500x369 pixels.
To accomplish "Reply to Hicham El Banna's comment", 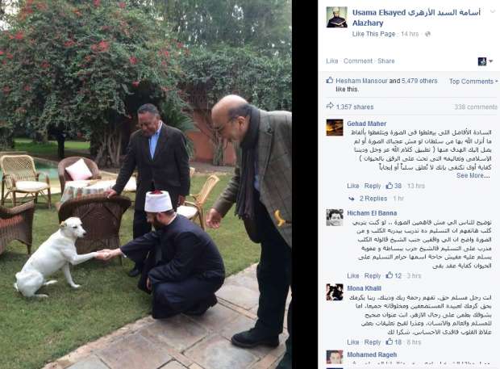I will coord(373,275).
